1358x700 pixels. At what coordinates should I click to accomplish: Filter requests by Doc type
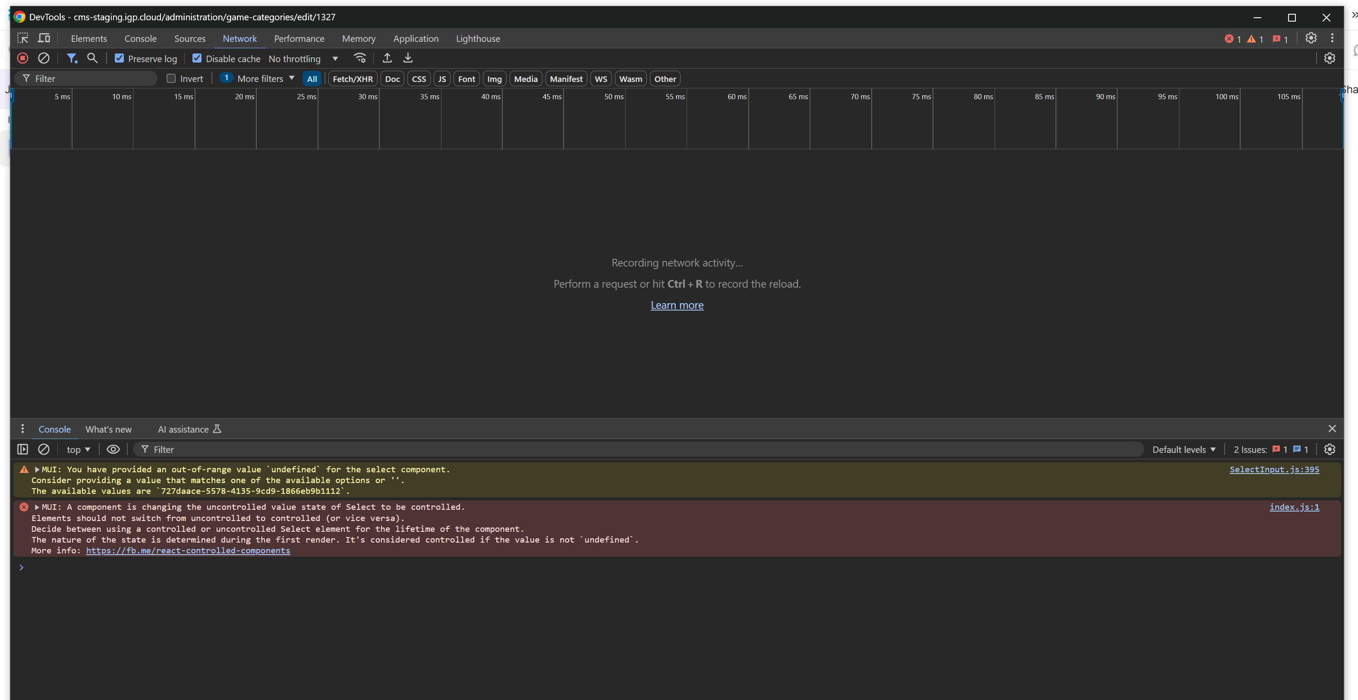coord(392,78)
